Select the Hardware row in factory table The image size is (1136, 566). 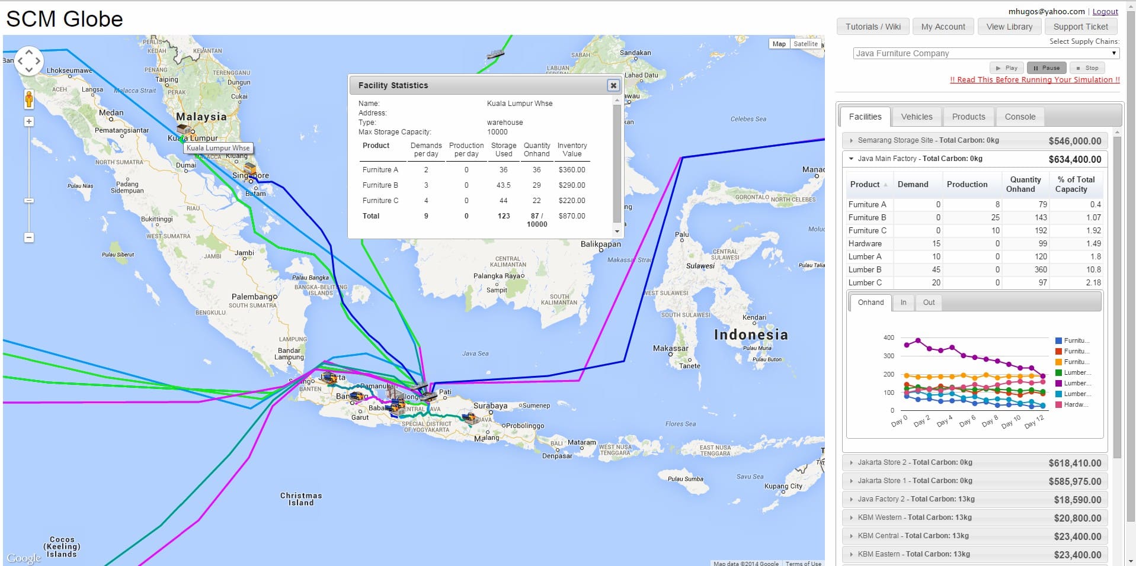[x=974, y=244]
